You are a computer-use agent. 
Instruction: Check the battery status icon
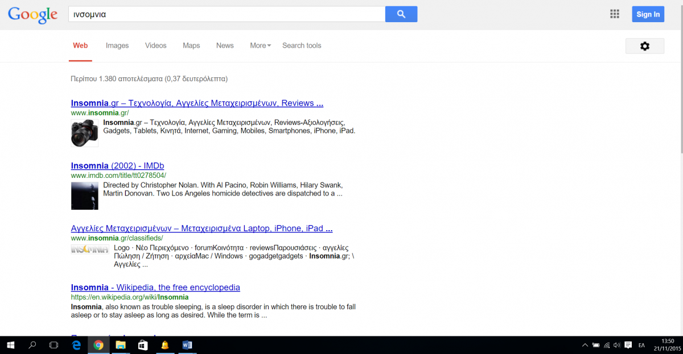[596, 345]
